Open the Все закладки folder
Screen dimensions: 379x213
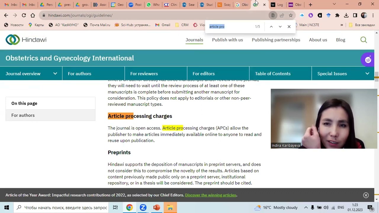point(362,25)
